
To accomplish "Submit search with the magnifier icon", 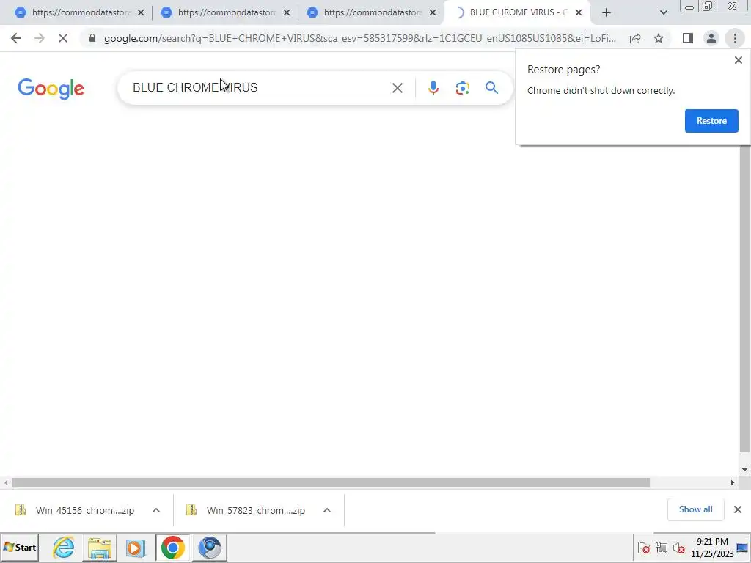I will [x=491, y=88].
